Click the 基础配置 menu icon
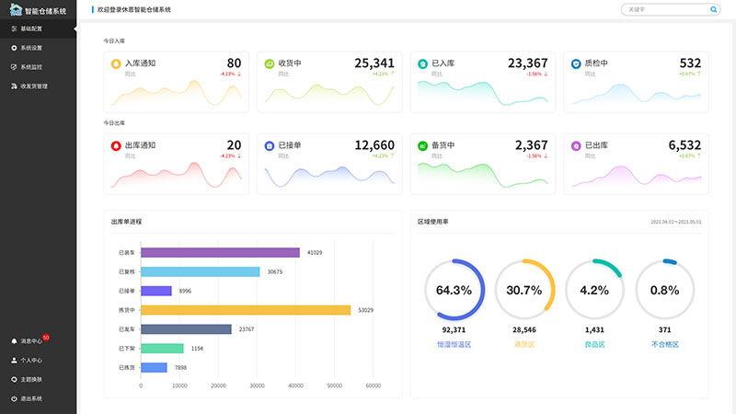Image resolution: width=736 pixels, height=414 pixels. [14, 29]
